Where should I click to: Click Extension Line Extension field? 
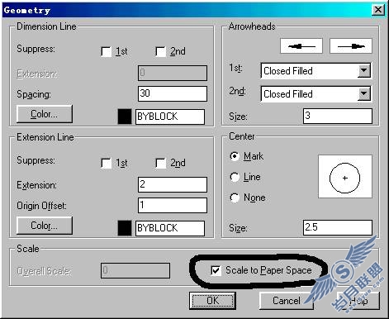[173, 184]
